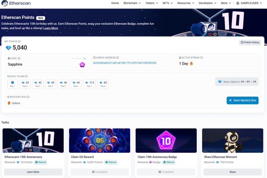
Task: Click diamond icon next to 5,000 Points
Action: (84, 162)
